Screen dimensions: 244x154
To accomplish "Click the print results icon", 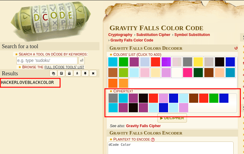I will (69, 73).
